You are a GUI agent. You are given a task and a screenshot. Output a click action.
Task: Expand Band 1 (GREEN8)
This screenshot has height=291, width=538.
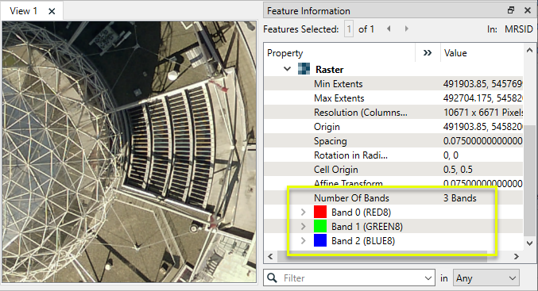[303, 227]
